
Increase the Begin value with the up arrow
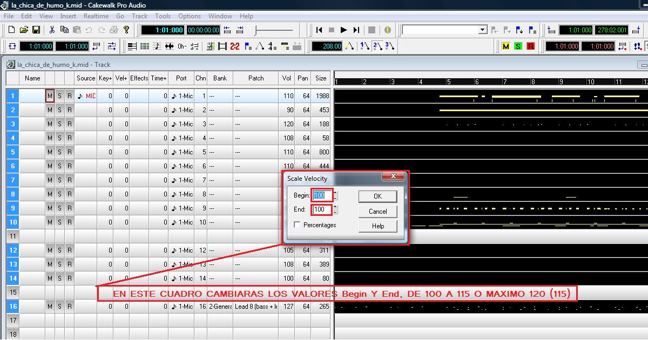pyautogui.click(x=335, y=193)
